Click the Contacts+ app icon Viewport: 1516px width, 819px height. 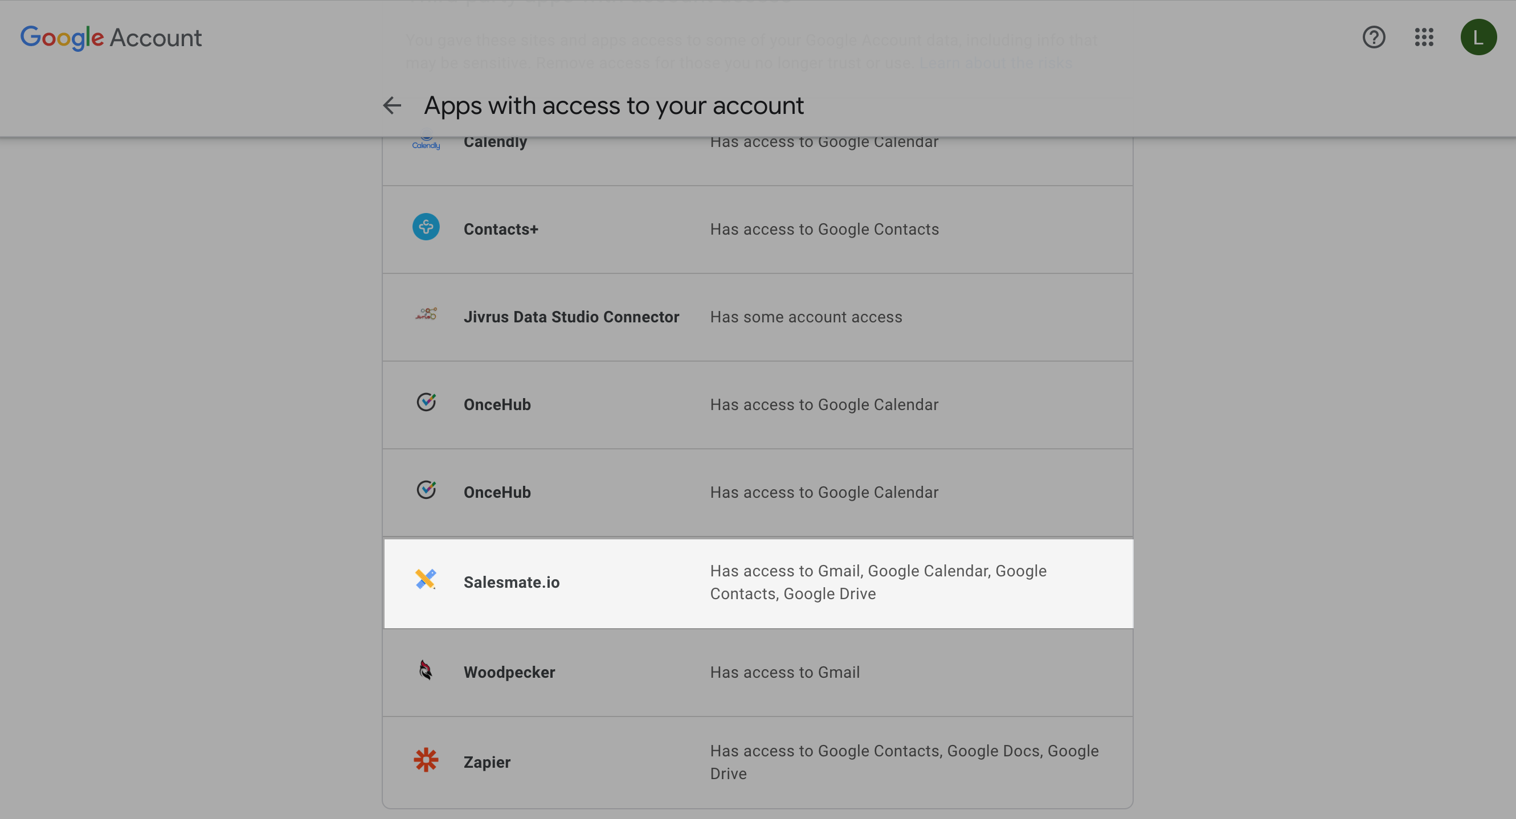[426, 227]
